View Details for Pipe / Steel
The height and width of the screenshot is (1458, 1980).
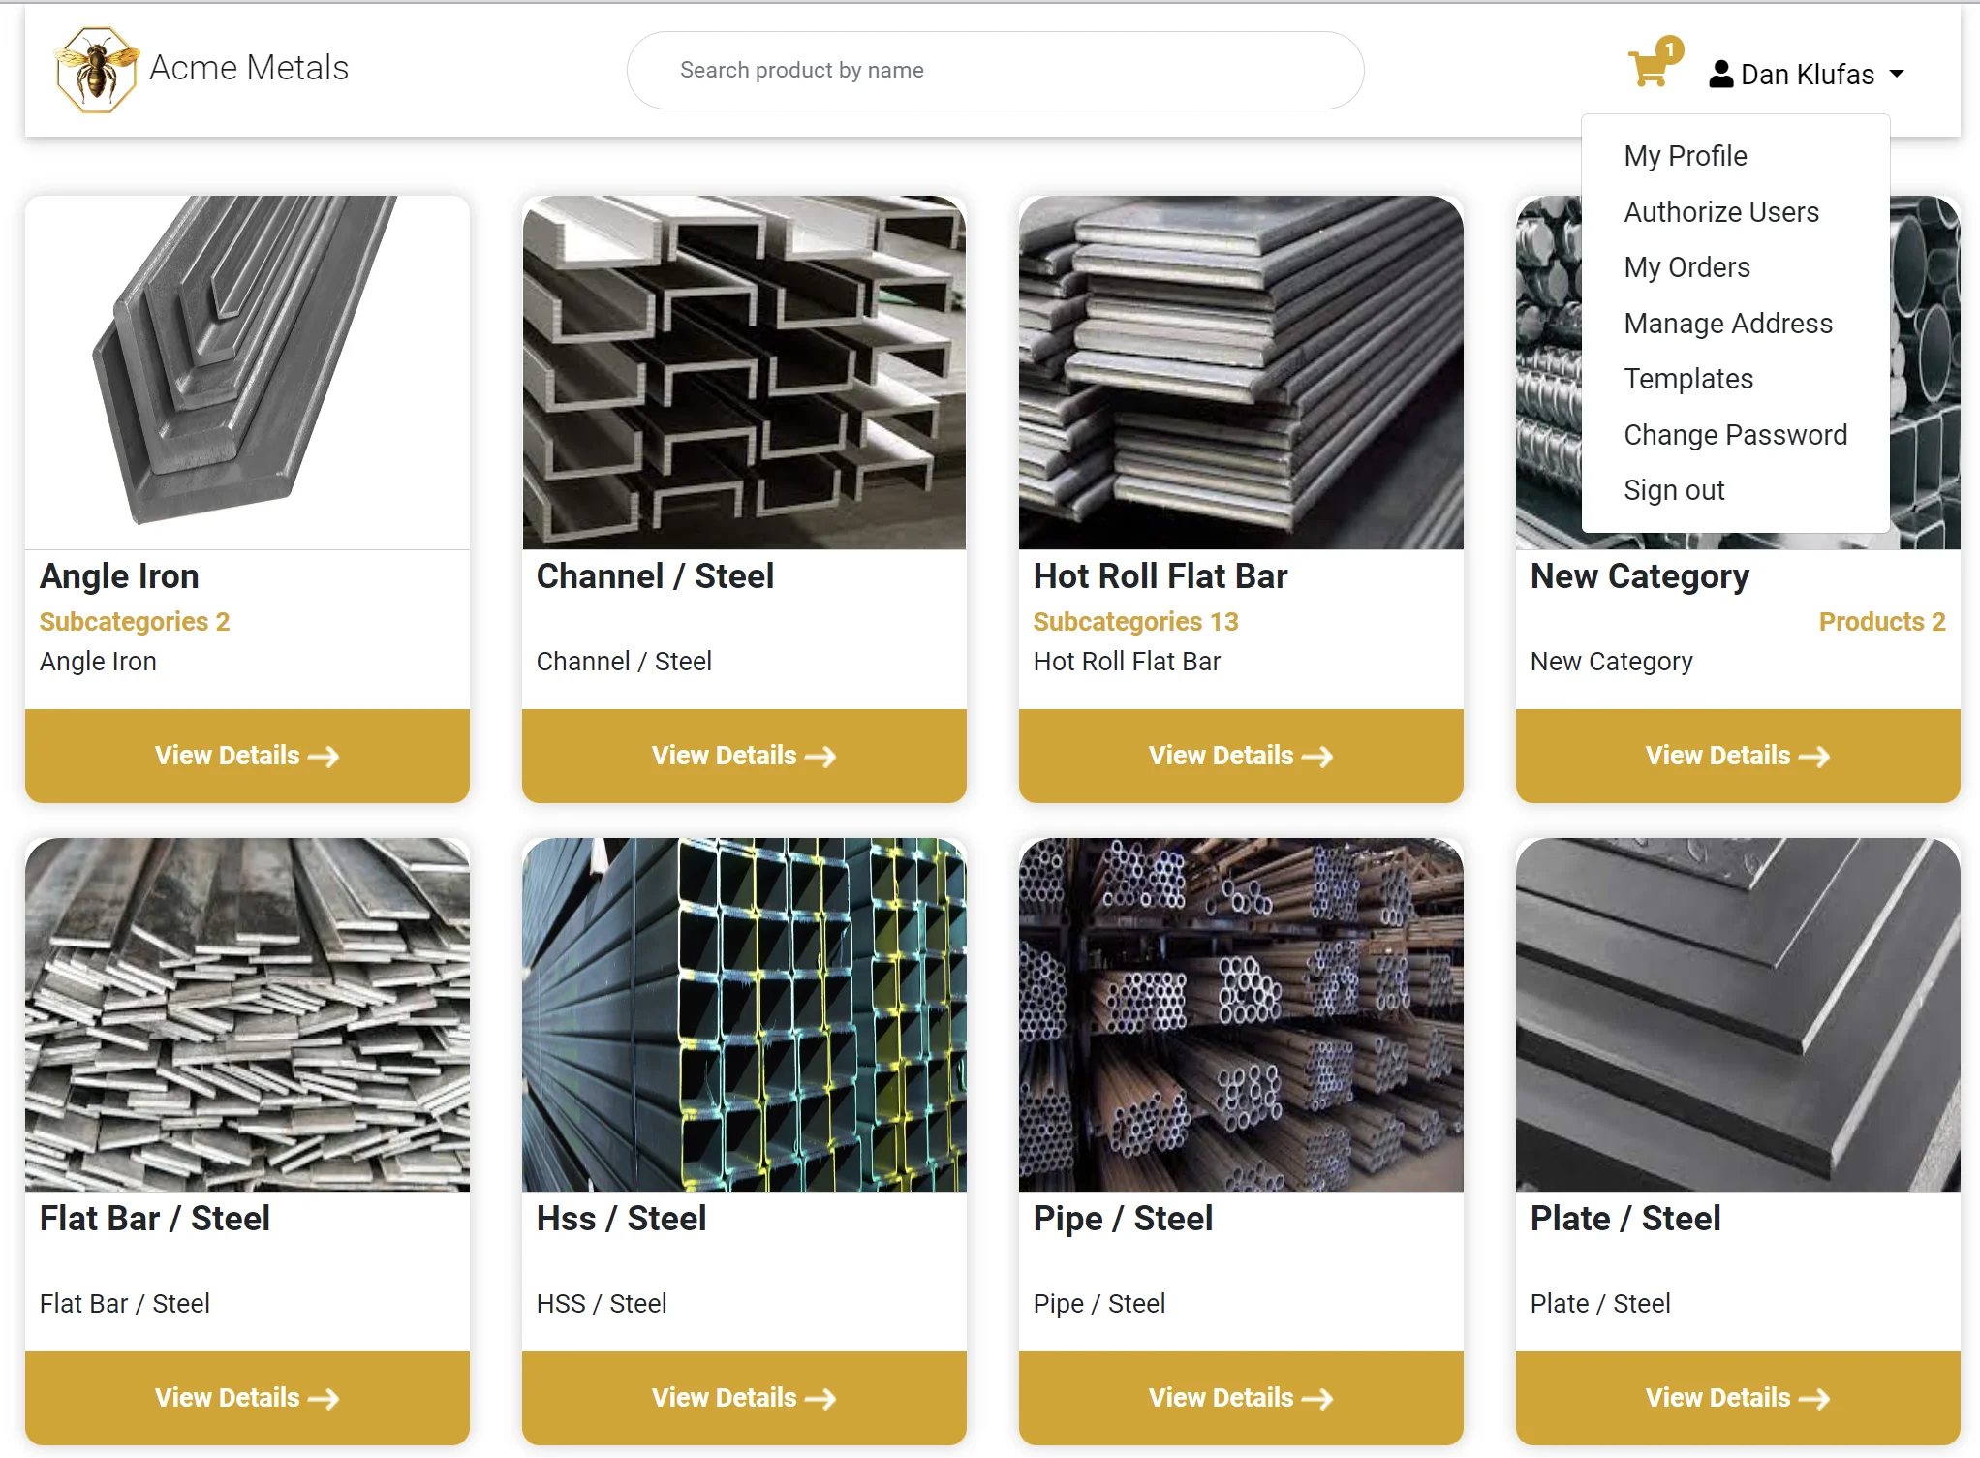tap(1241, 1398)
